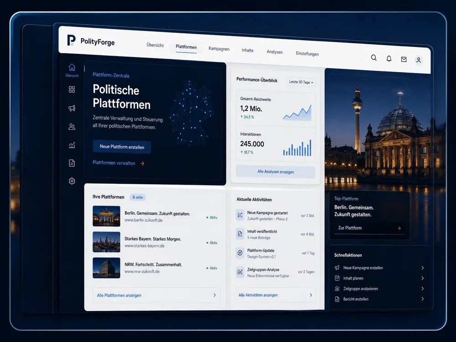The width and height of the screenshot is (456, 342).
Task: Click the Zielgruppen-Analyse activity icon
Action: pos(240,272)
